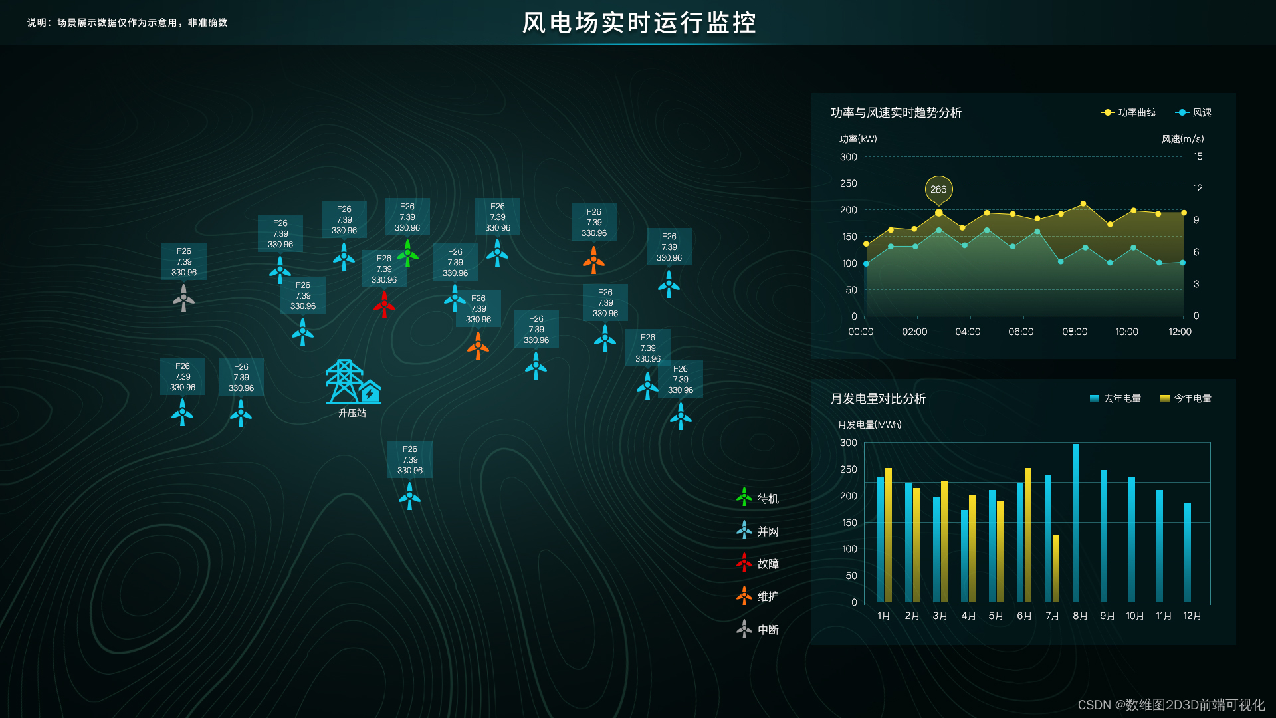The width and height of the screenshot is (1276, 718).
Task: Select the orange maintenance turbine nearest the substation
Action: coord(478,346)
